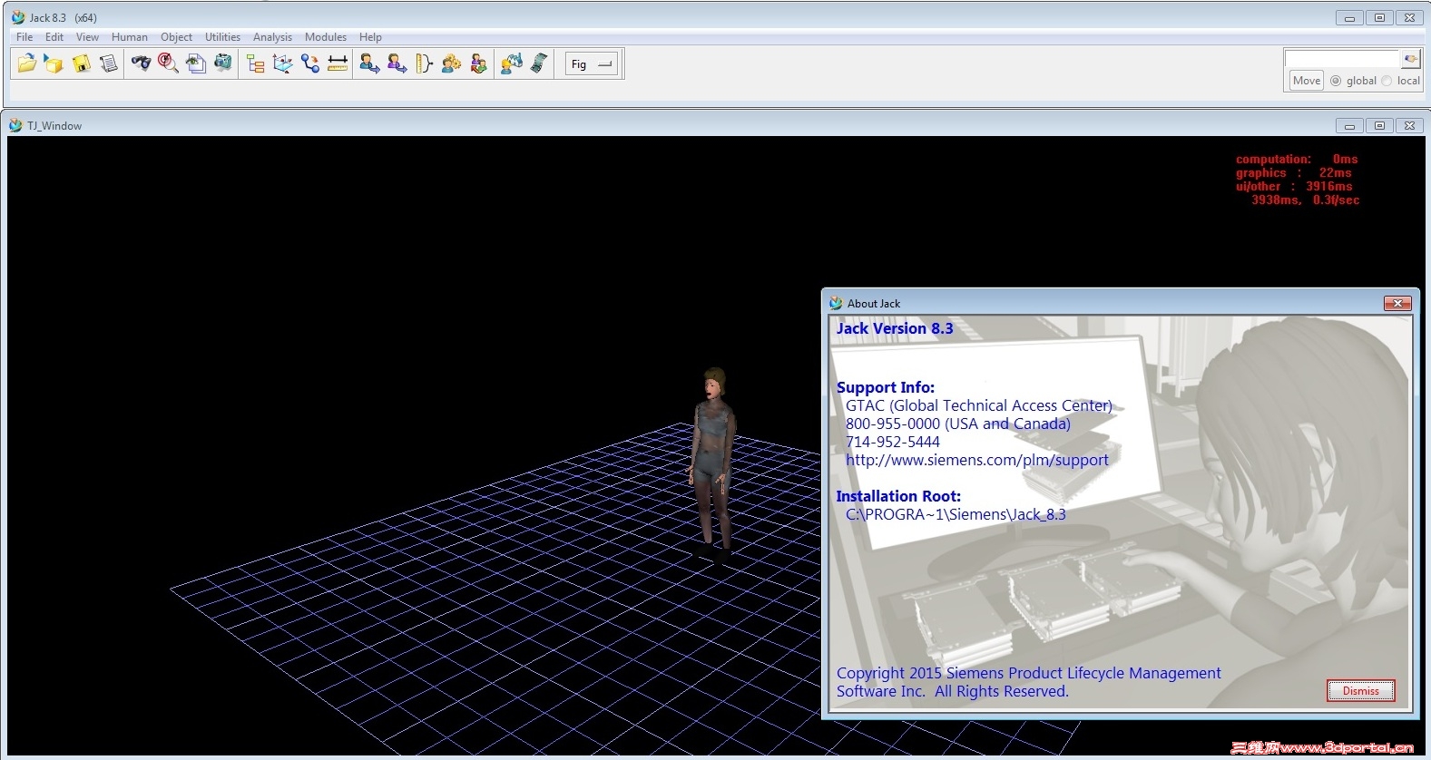Click the eye on pages icon
Screen dimensions: 1431x760
pos(195,63)
